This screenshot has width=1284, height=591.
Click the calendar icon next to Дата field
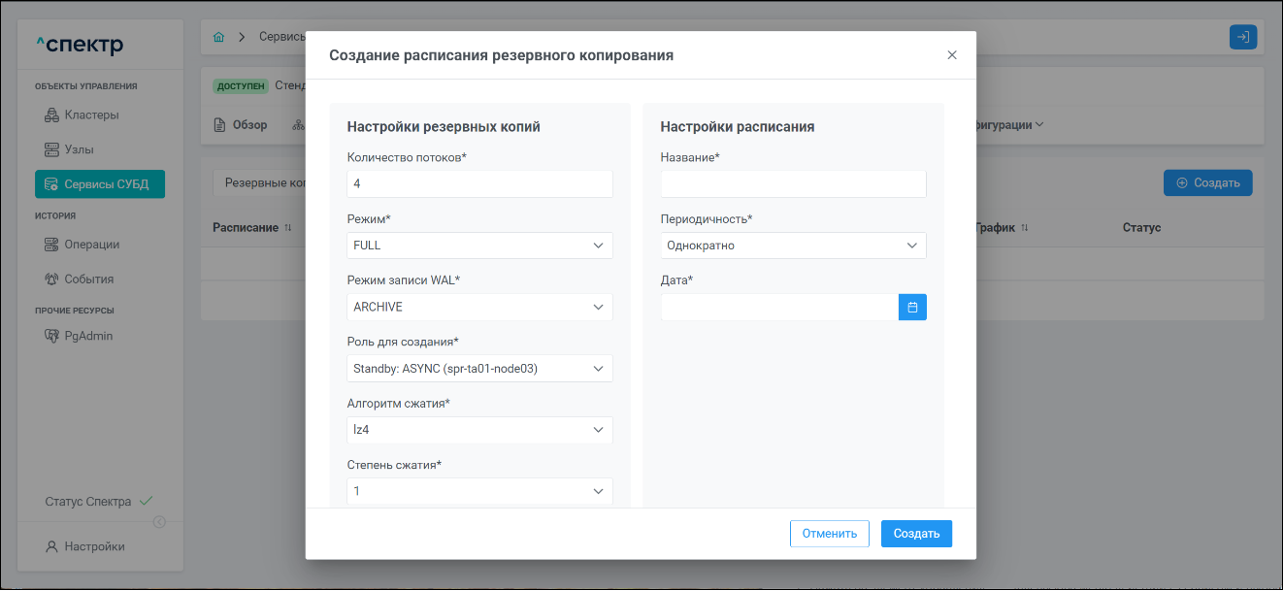pos(912,308)
